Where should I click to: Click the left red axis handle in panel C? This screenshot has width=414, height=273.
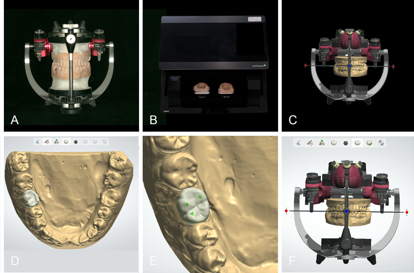tap(306, 66)
